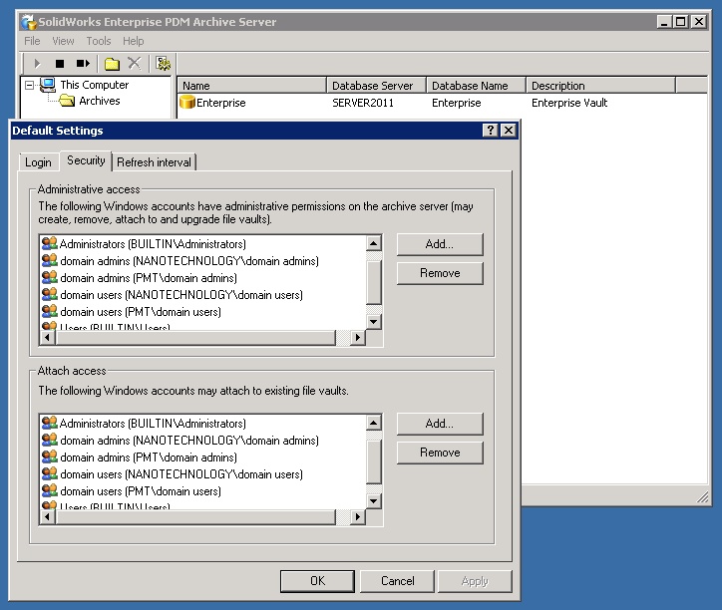Select PMT\domain users in Administrative access list

pos(132,312)
